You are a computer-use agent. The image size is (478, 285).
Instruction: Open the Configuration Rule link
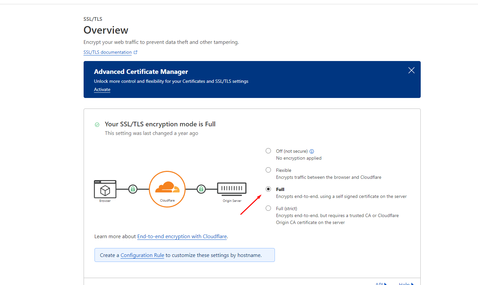pyautogui.click(x=142, y=255)
